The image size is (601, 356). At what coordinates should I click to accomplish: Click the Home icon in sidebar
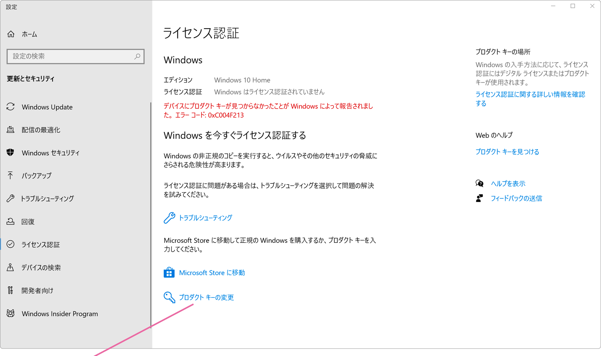(x=11, y=34)
